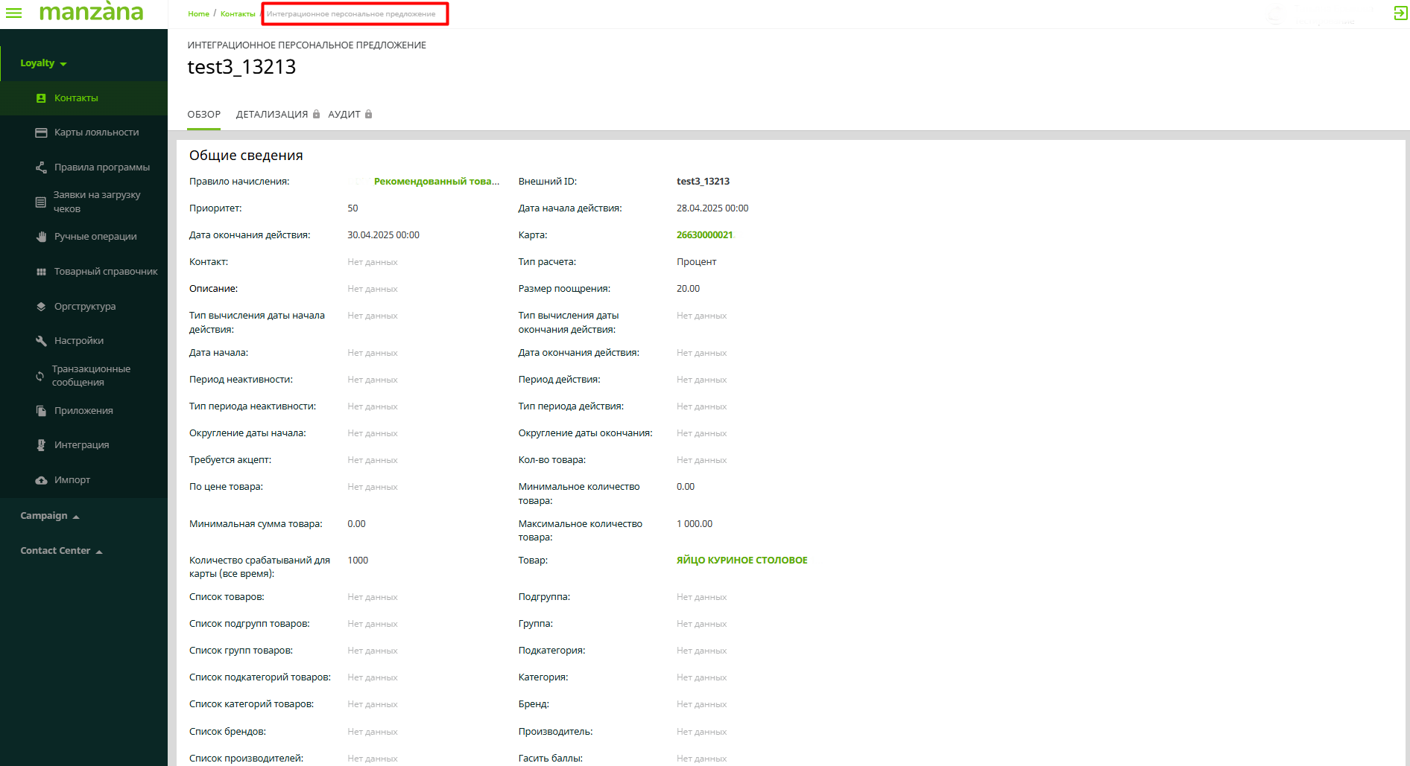The image size is (1410, 766).
Task: Click the Home breadcrumb link
Action: point(198,14)
